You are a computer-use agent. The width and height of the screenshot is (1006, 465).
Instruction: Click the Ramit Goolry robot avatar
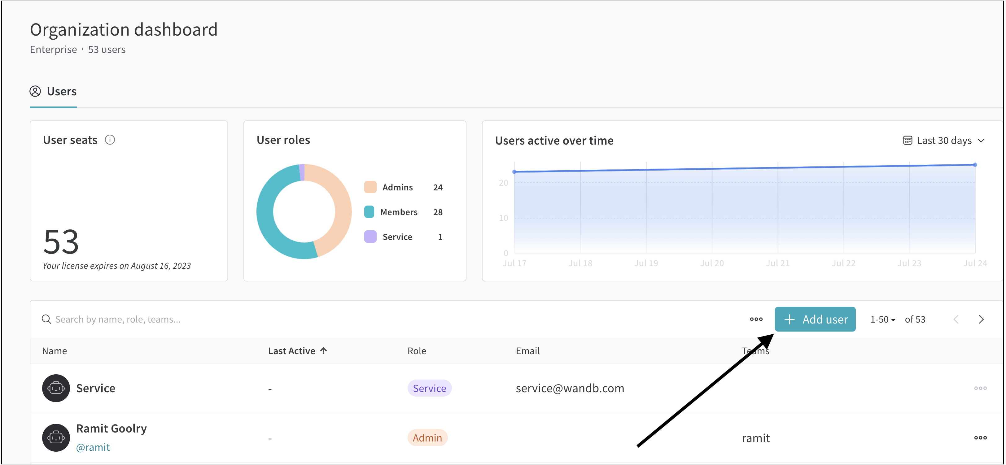(x=56, y=438)
